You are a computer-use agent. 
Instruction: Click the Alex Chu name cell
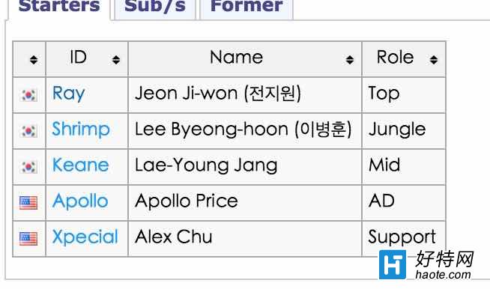[x=245, y=239]
